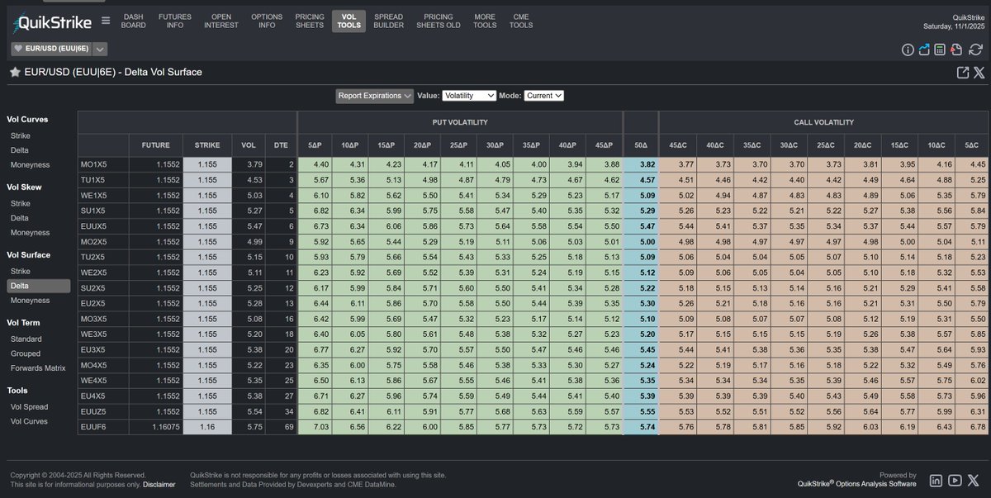Click the EUR/USD (EUU|6E) heart button
The width and height of the screenshot is (991, 498).
point(51,49)
